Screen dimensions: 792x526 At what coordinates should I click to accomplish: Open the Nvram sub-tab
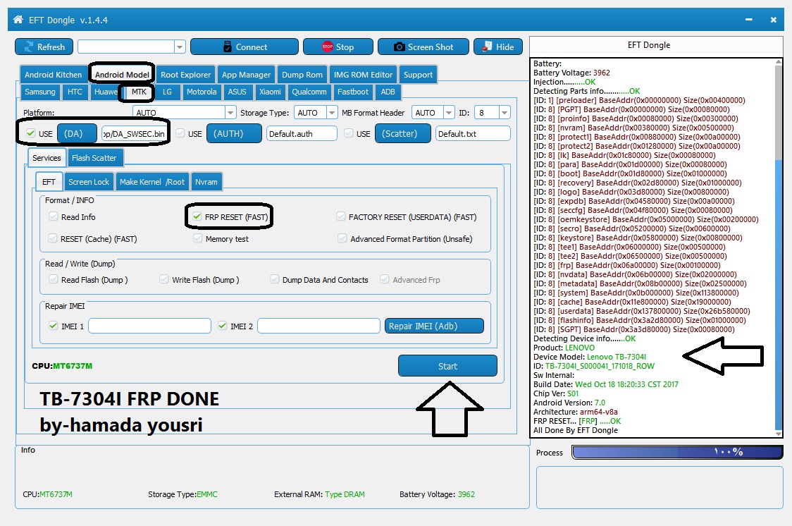pyautogui.click(x=206, y=182)
